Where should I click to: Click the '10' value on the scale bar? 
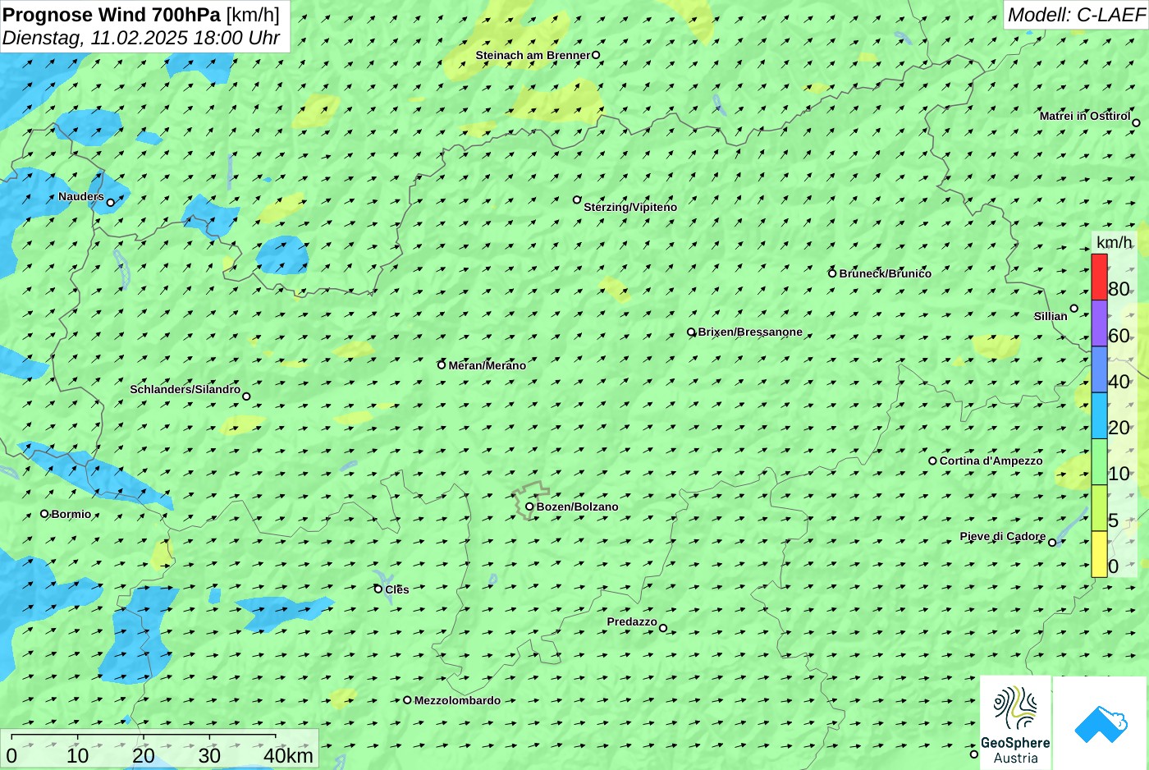point(78,755)
